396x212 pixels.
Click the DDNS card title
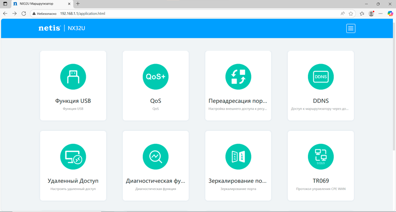321,101
